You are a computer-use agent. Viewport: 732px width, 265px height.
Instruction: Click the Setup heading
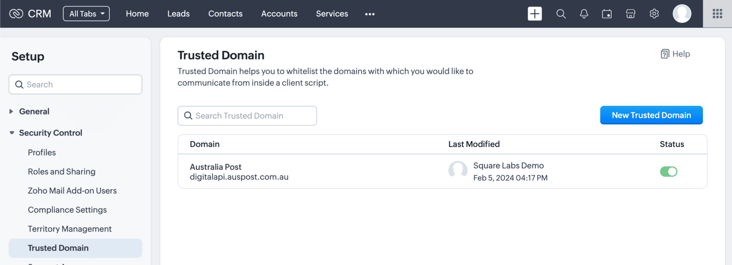(x=28, y=57)
